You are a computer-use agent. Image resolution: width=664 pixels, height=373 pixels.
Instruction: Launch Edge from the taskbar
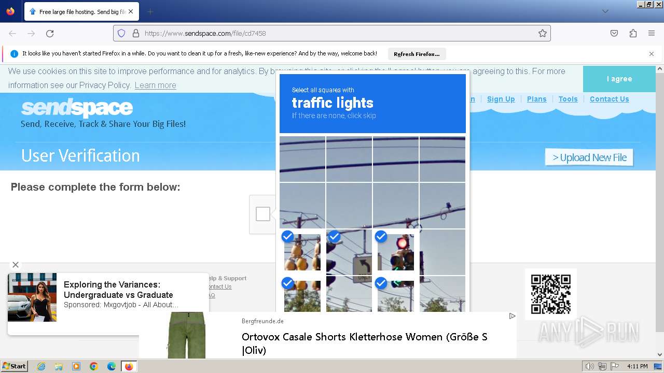tap(112, 366)
